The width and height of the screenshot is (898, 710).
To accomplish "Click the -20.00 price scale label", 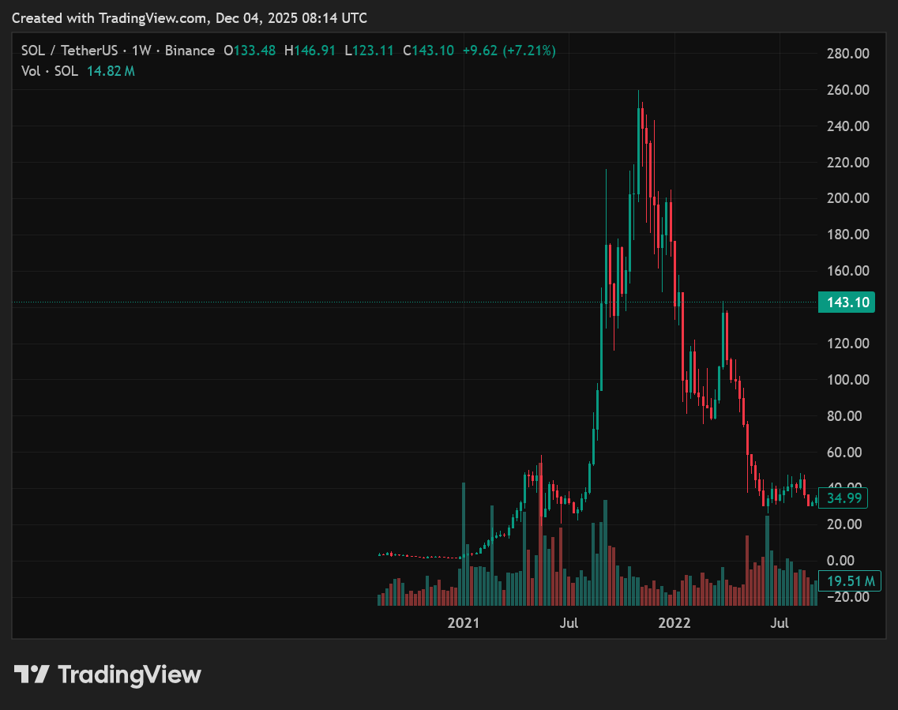I will pos(847,597).
